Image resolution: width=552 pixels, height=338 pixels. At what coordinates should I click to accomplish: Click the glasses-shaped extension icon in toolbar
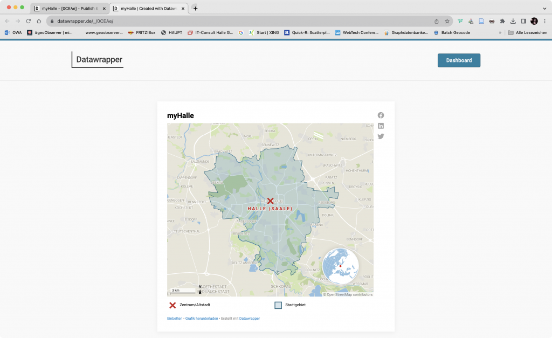(x=491, y=21)
